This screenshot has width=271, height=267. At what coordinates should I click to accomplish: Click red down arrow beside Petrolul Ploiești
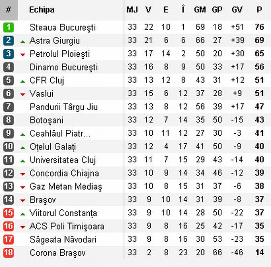[x=23, y=55]
